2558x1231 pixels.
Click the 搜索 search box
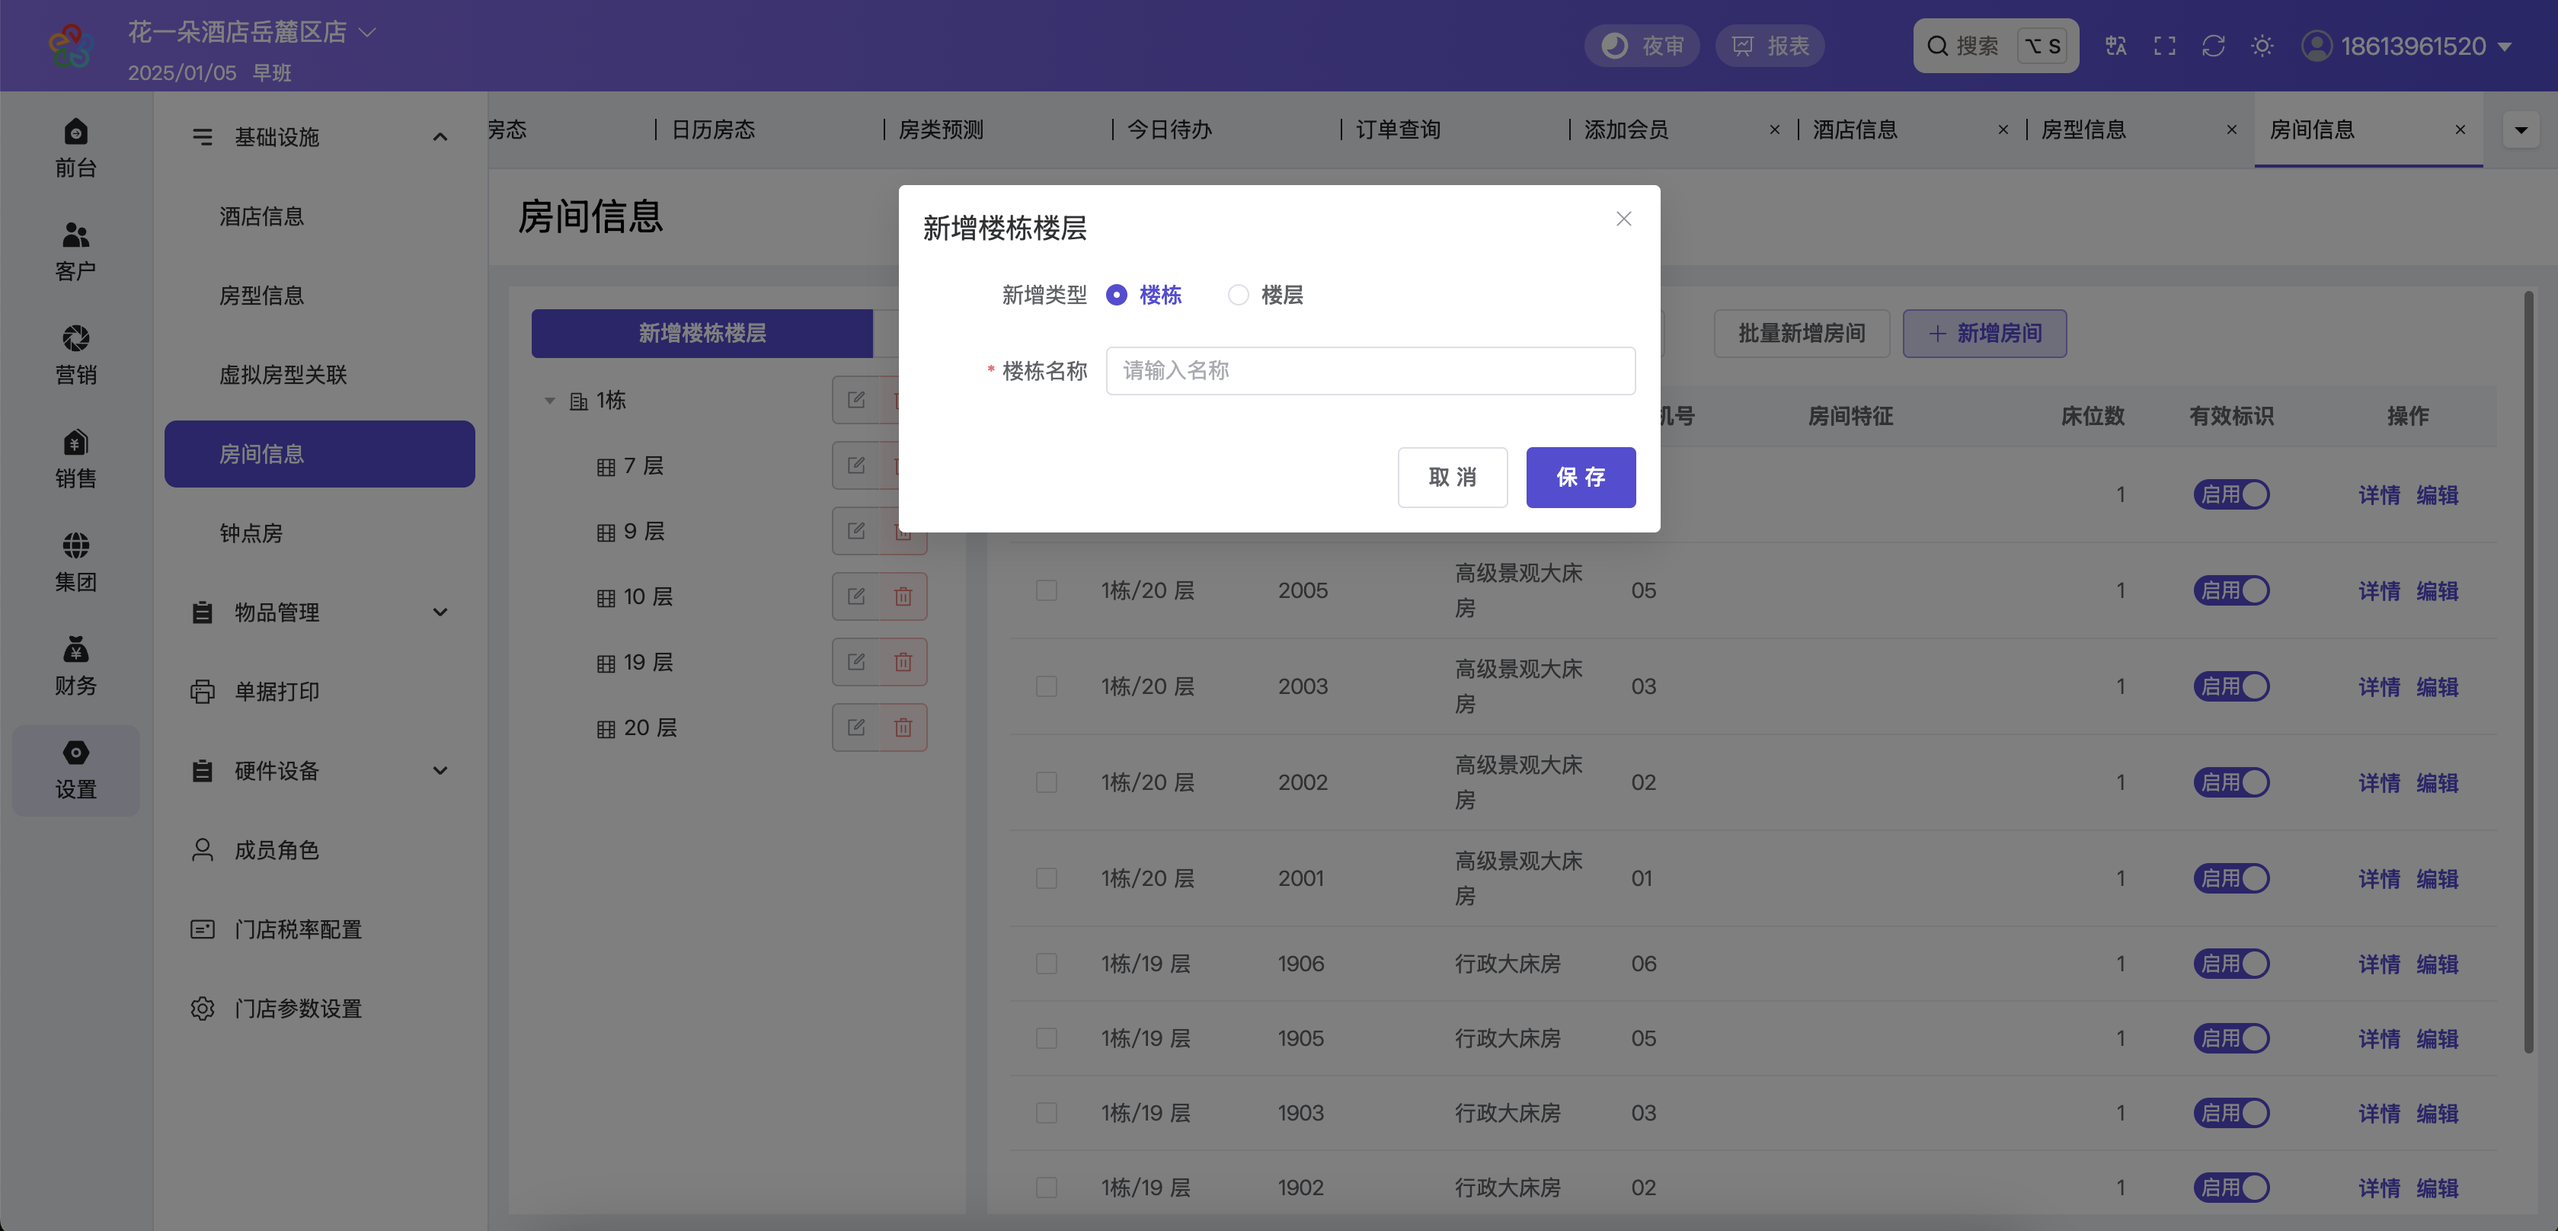[1995, 46]
